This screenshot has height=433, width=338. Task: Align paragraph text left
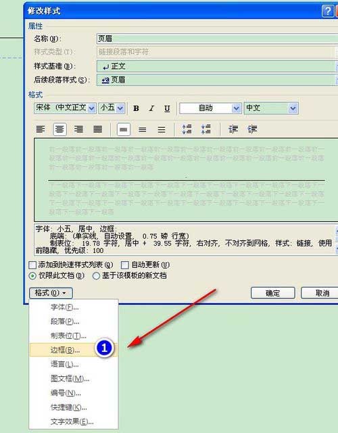point(41,129)
